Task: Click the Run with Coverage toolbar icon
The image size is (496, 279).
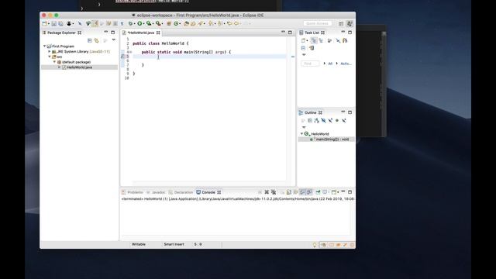Action: [x=149, y=23]
